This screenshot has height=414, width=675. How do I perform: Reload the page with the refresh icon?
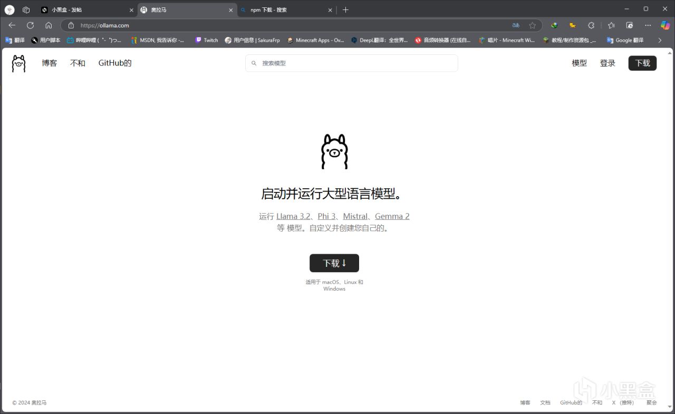pos(30,25)
